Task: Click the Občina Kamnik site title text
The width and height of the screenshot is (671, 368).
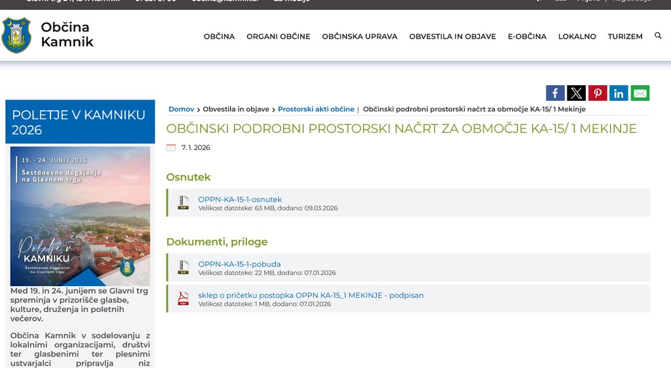Action: (x=67, y=34)
